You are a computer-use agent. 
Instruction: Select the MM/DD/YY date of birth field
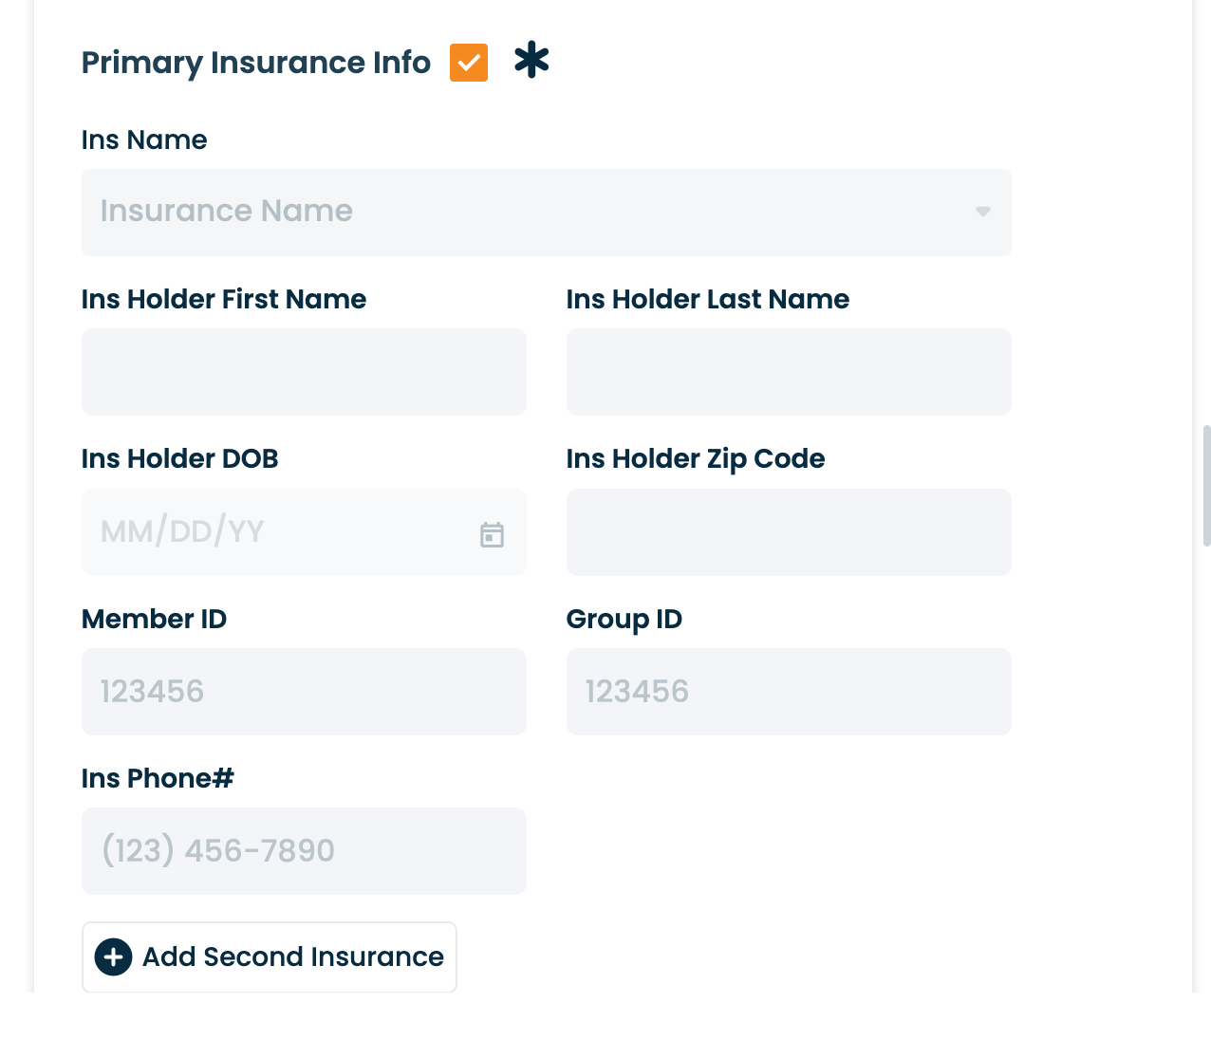(x=275, y=532)
